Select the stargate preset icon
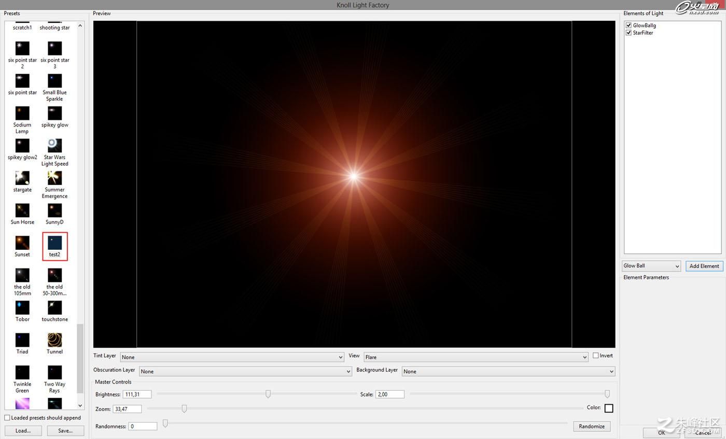Viewport: 726px width, 439px height. 22,178
